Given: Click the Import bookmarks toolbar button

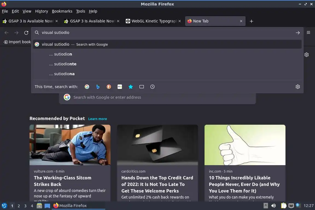Looking at the screenshot, I should (x=17, y=42).
